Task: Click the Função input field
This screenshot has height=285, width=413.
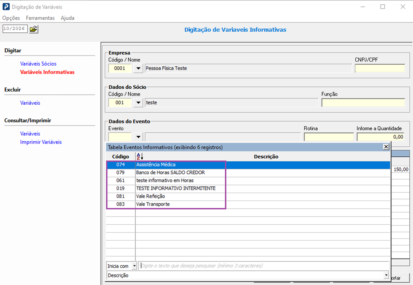Action: click(363, 103)
